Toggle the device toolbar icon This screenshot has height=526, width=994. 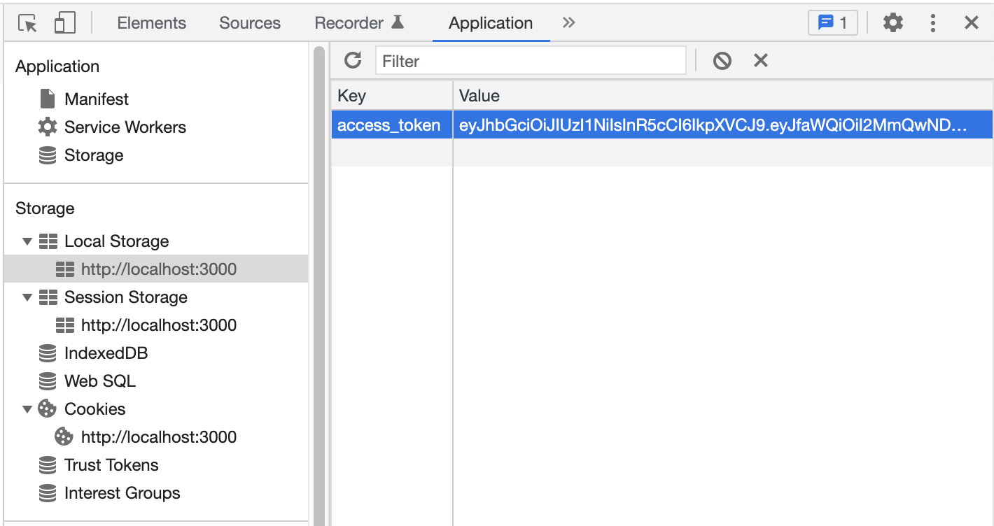64,23
